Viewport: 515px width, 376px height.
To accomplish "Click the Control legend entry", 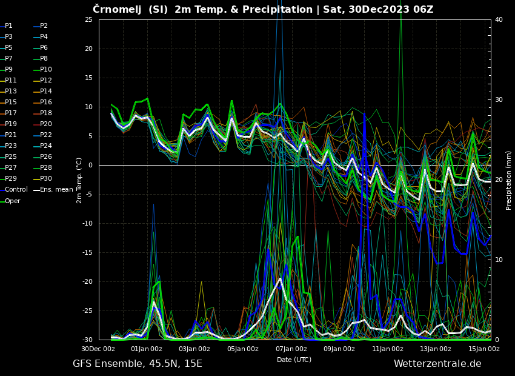I will click(16, 190).
